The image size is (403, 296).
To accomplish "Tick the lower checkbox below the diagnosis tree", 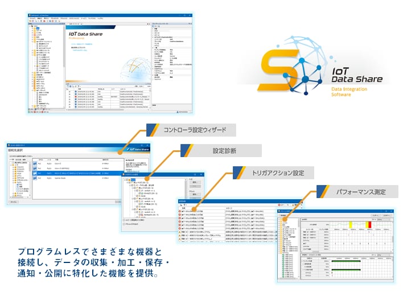I will coord(124,224).
